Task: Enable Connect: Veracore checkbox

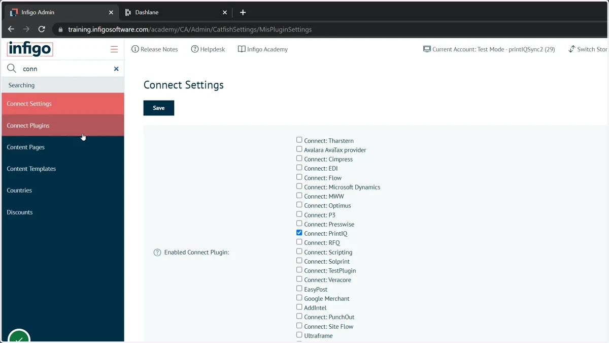Action: 299,279
